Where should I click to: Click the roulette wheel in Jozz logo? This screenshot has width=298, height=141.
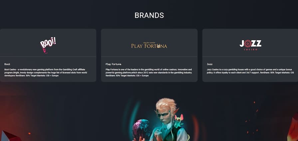(248, 44)
